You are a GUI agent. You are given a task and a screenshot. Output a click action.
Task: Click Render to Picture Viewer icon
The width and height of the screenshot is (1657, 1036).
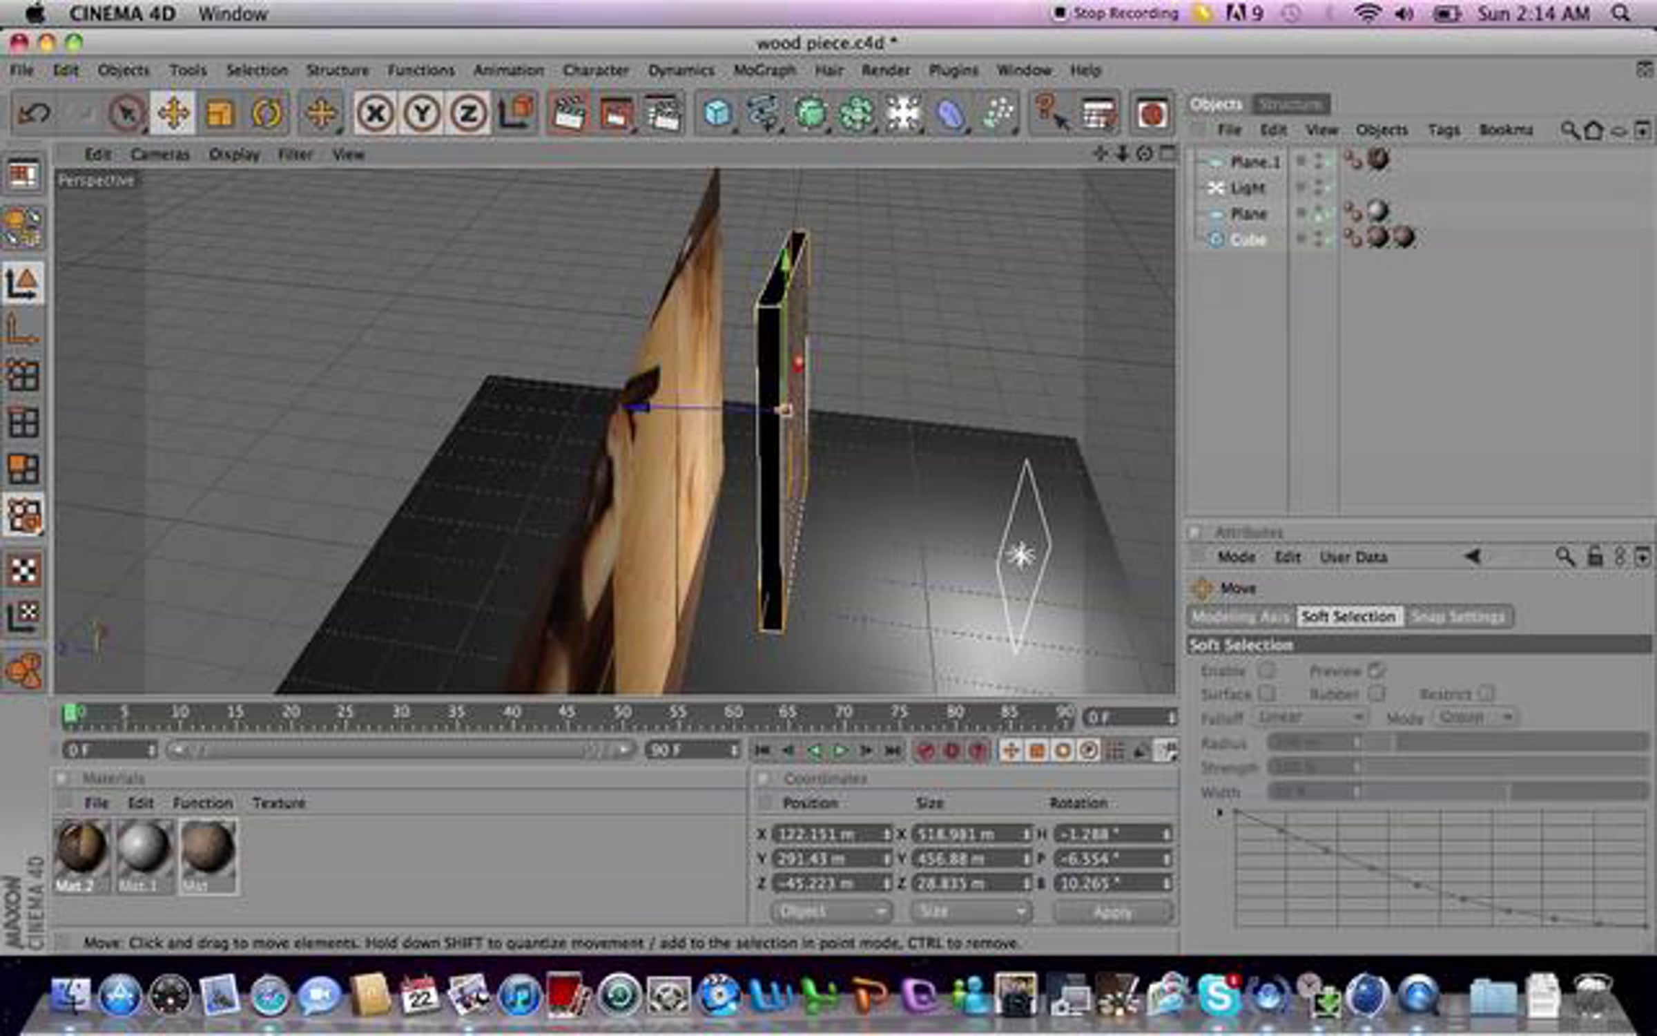click(x=615, y=113)
